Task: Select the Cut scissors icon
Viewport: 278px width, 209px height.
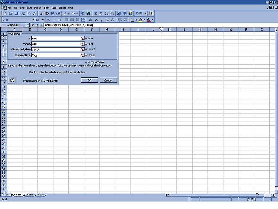Action: (41, 14)
